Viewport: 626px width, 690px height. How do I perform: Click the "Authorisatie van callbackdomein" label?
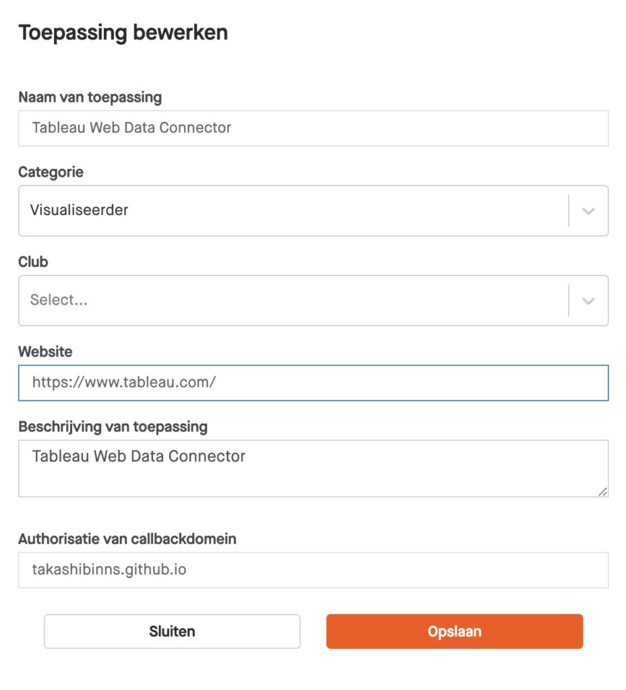[127, 539]
